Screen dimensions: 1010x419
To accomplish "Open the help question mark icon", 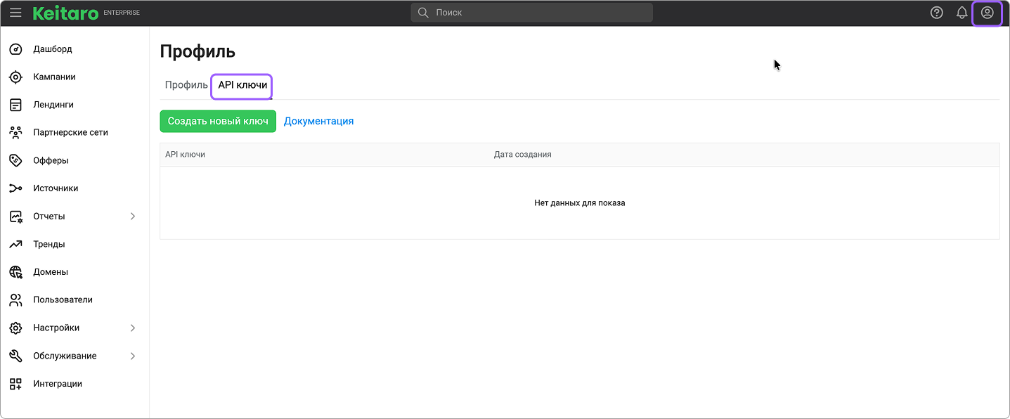I will (x=936, y=13).
